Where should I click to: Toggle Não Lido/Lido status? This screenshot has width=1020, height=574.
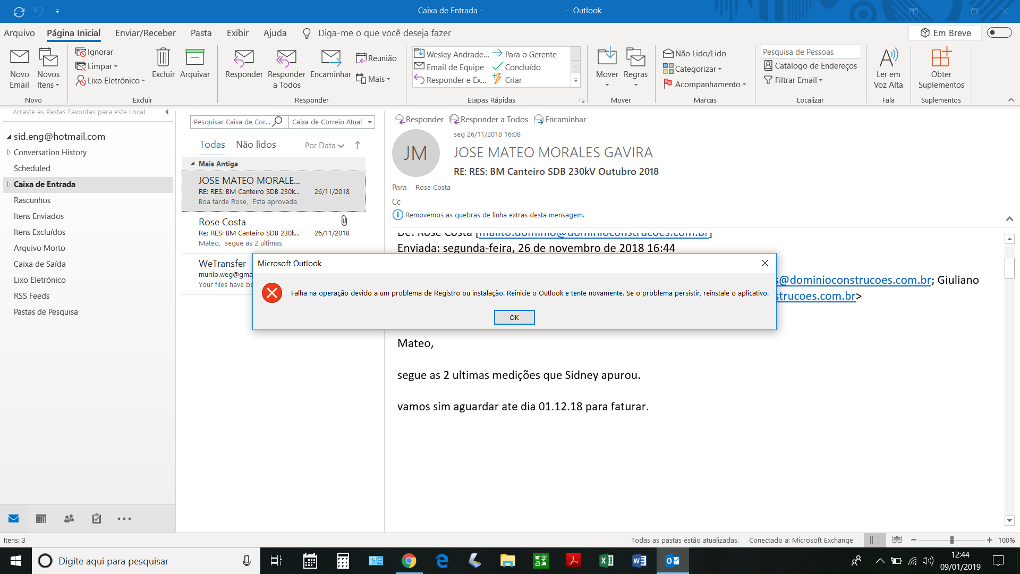[695, 54]
